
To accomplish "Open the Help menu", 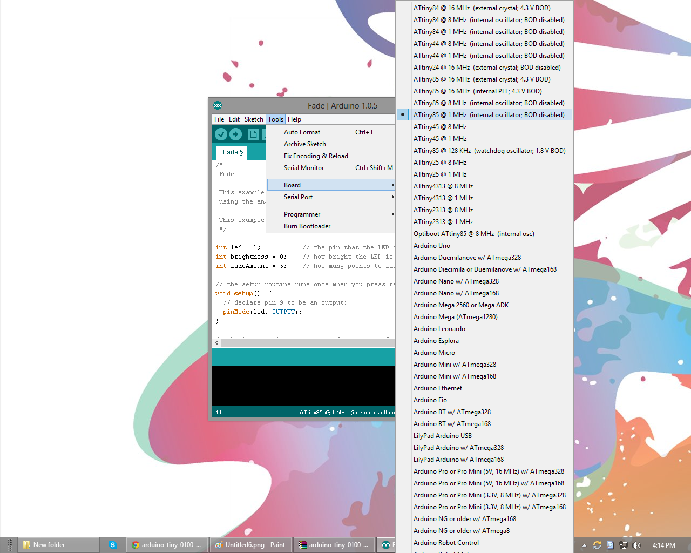I will pyautogui.click(x=294, y=119).
